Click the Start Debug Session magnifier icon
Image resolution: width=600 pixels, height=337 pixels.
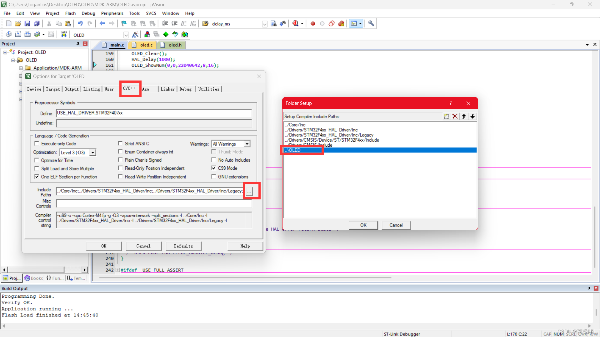coord(295,24)
